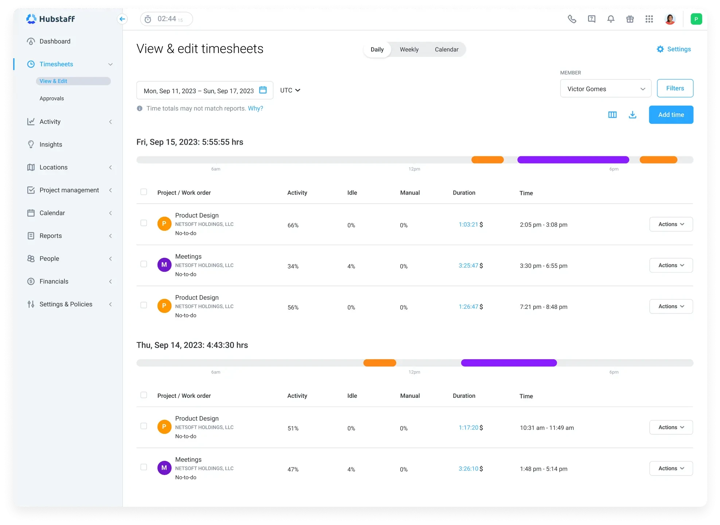The image size is (720, 525).
Task: Switch to the Weekly tab
Action: tap(409, 49)
